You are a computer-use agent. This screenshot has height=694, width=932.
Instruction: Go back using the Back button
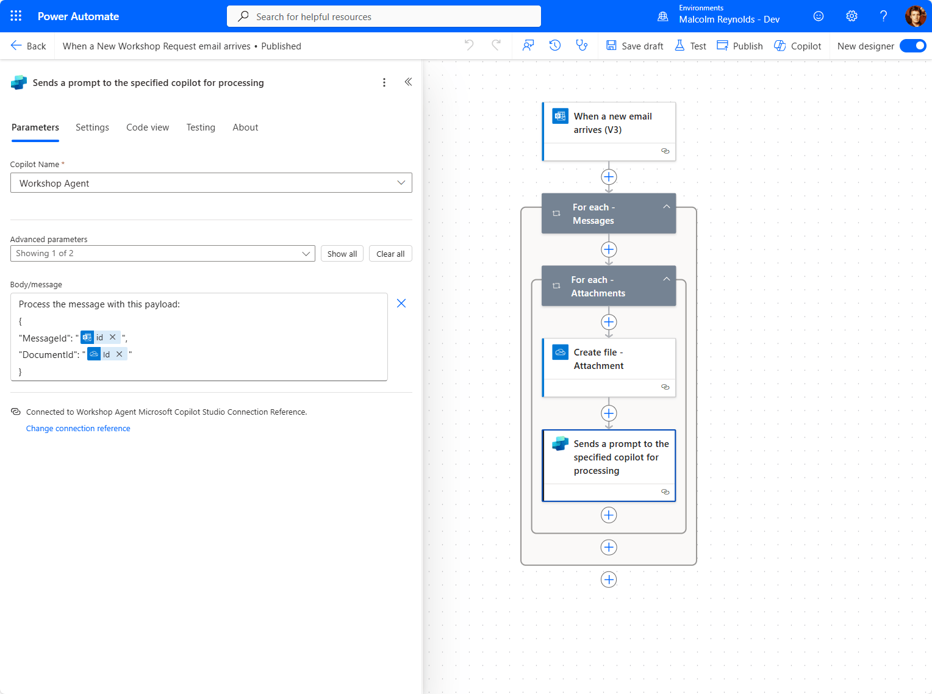click(28, 46)
